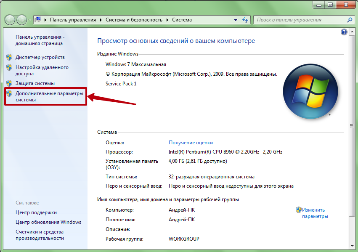Open the address bar history dropdown
The width and height of the screenshot is (358, 252).
pos(236,20)
